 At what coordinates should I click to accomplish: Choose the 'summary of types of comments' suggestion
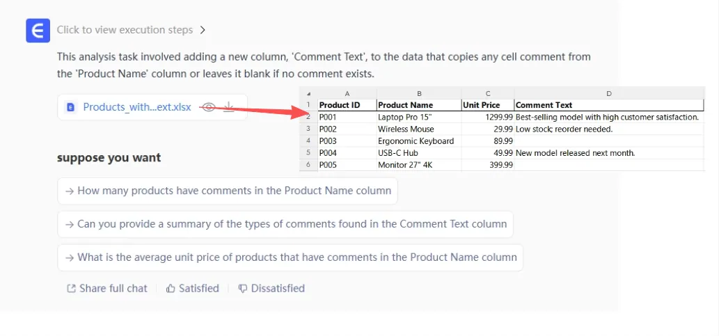[x=285, y=224]
